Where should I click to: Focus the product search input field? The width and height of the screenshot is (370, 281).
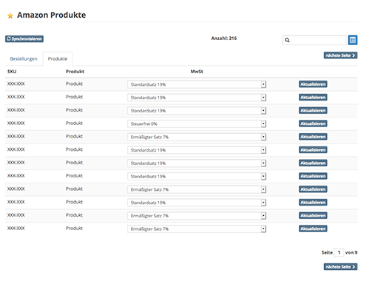(314, 40)
